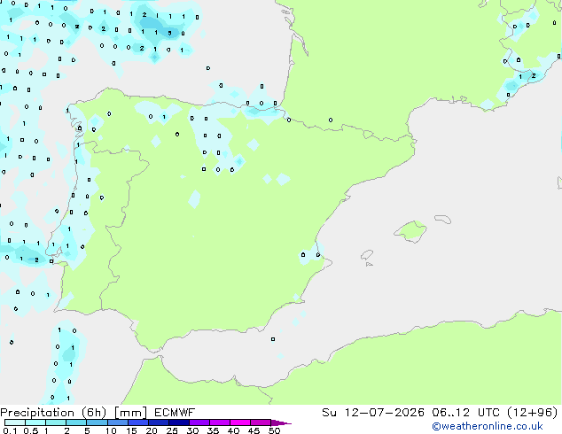Click the "(12+96)" forecast offset text
The image size is (562, 434).
point(533,413)
